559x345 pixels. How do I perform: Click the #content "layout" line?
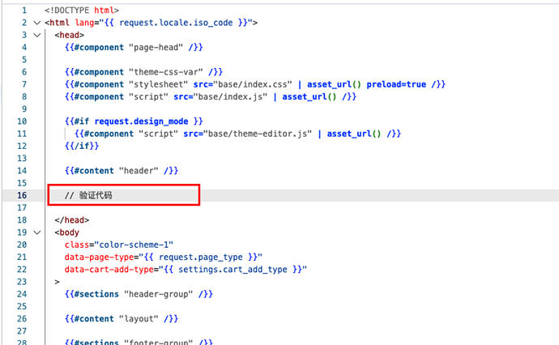122,318
